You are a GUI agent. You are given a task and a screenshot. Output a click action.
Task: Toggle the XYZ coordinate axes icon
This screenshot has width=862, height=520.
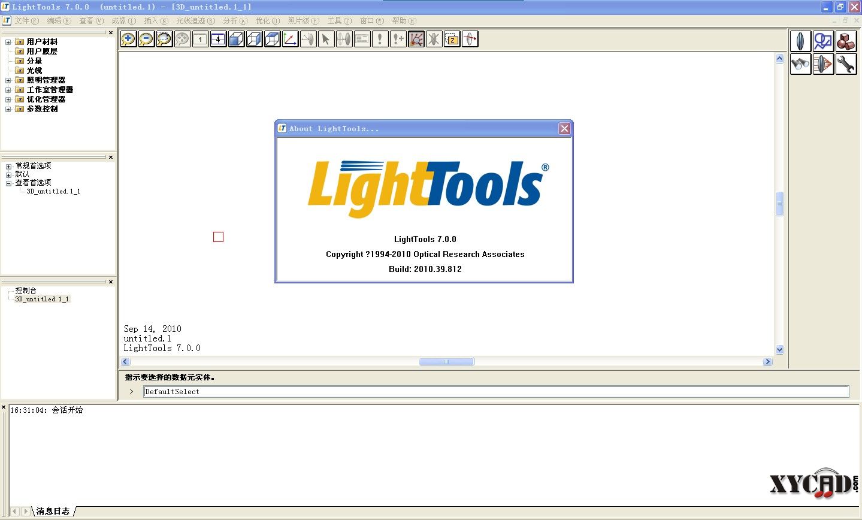click(x=290, y=40)
